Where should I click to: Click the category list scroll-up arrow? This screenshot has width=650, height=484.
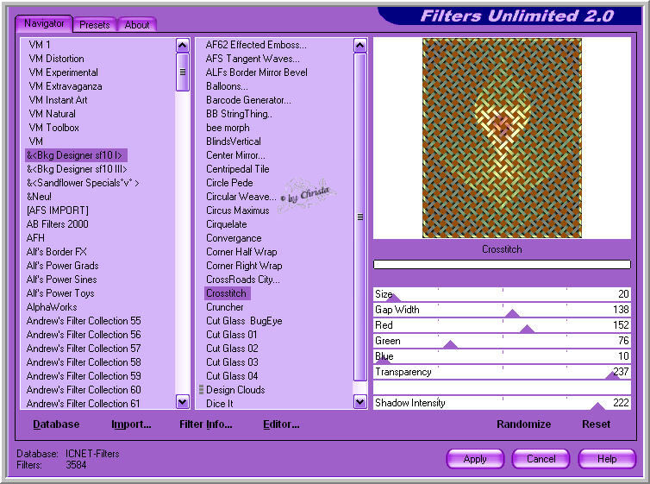click(x=183, y=45)
